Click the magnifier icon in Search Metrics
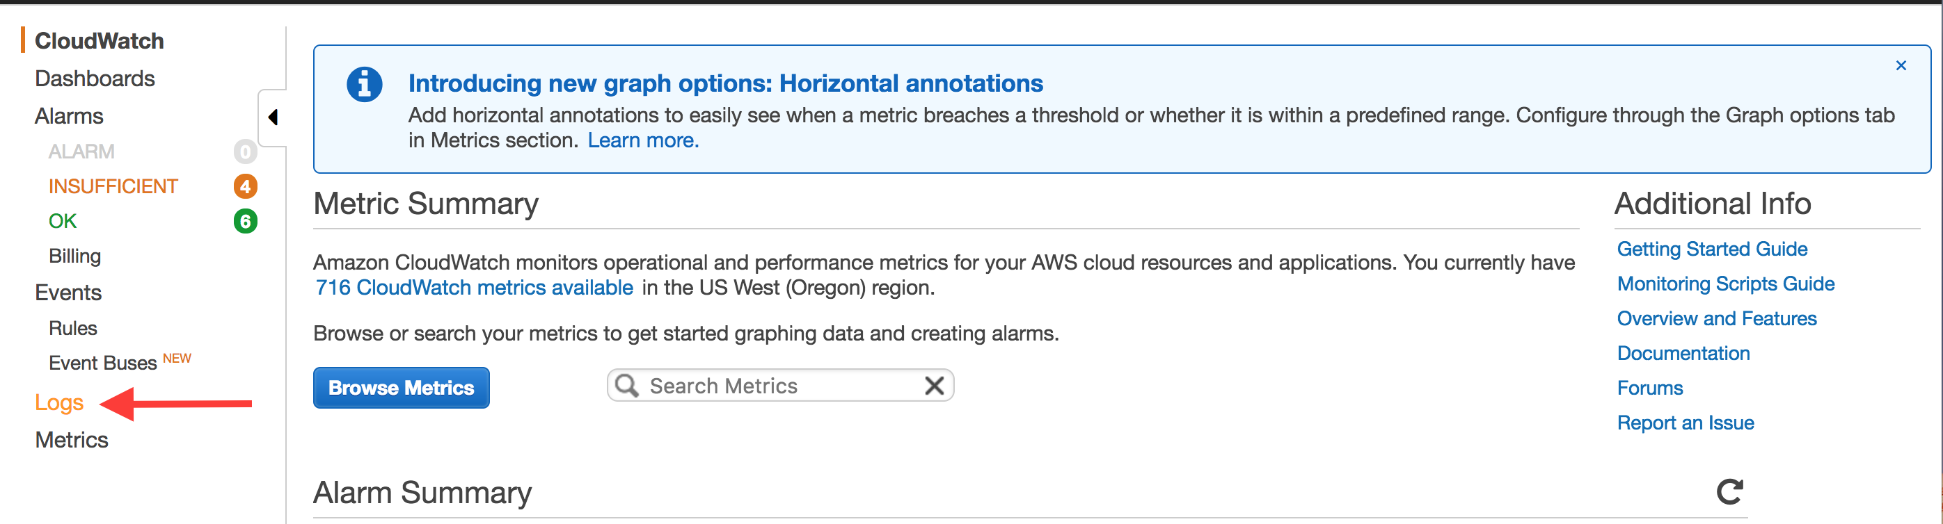Image resolution: width=1943 pixels, height=524 pixels. (627, 385)
